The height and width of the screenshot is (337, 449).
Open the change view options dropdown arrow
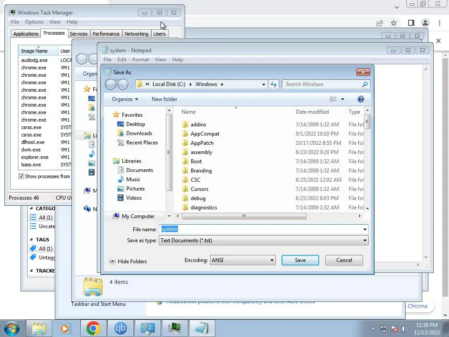coord(342,99)
